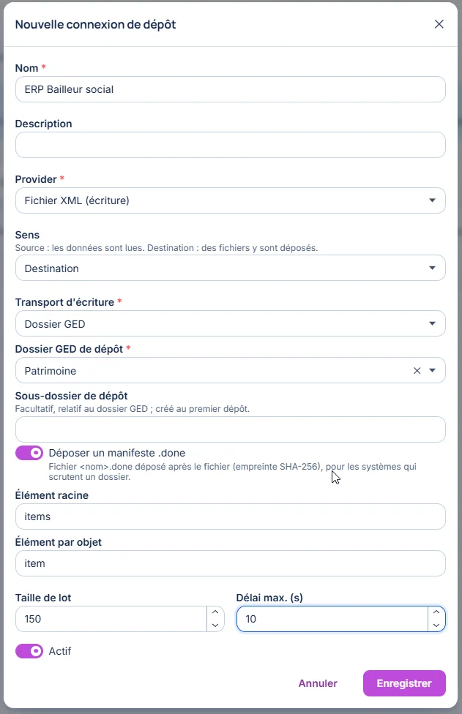Edit the Élément racine field

pyautogui.click(x=231, y=516)
